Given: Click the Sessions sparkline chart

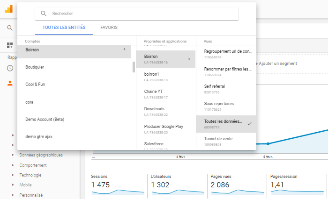Looking at the screenshot, I should coord(118,192).
